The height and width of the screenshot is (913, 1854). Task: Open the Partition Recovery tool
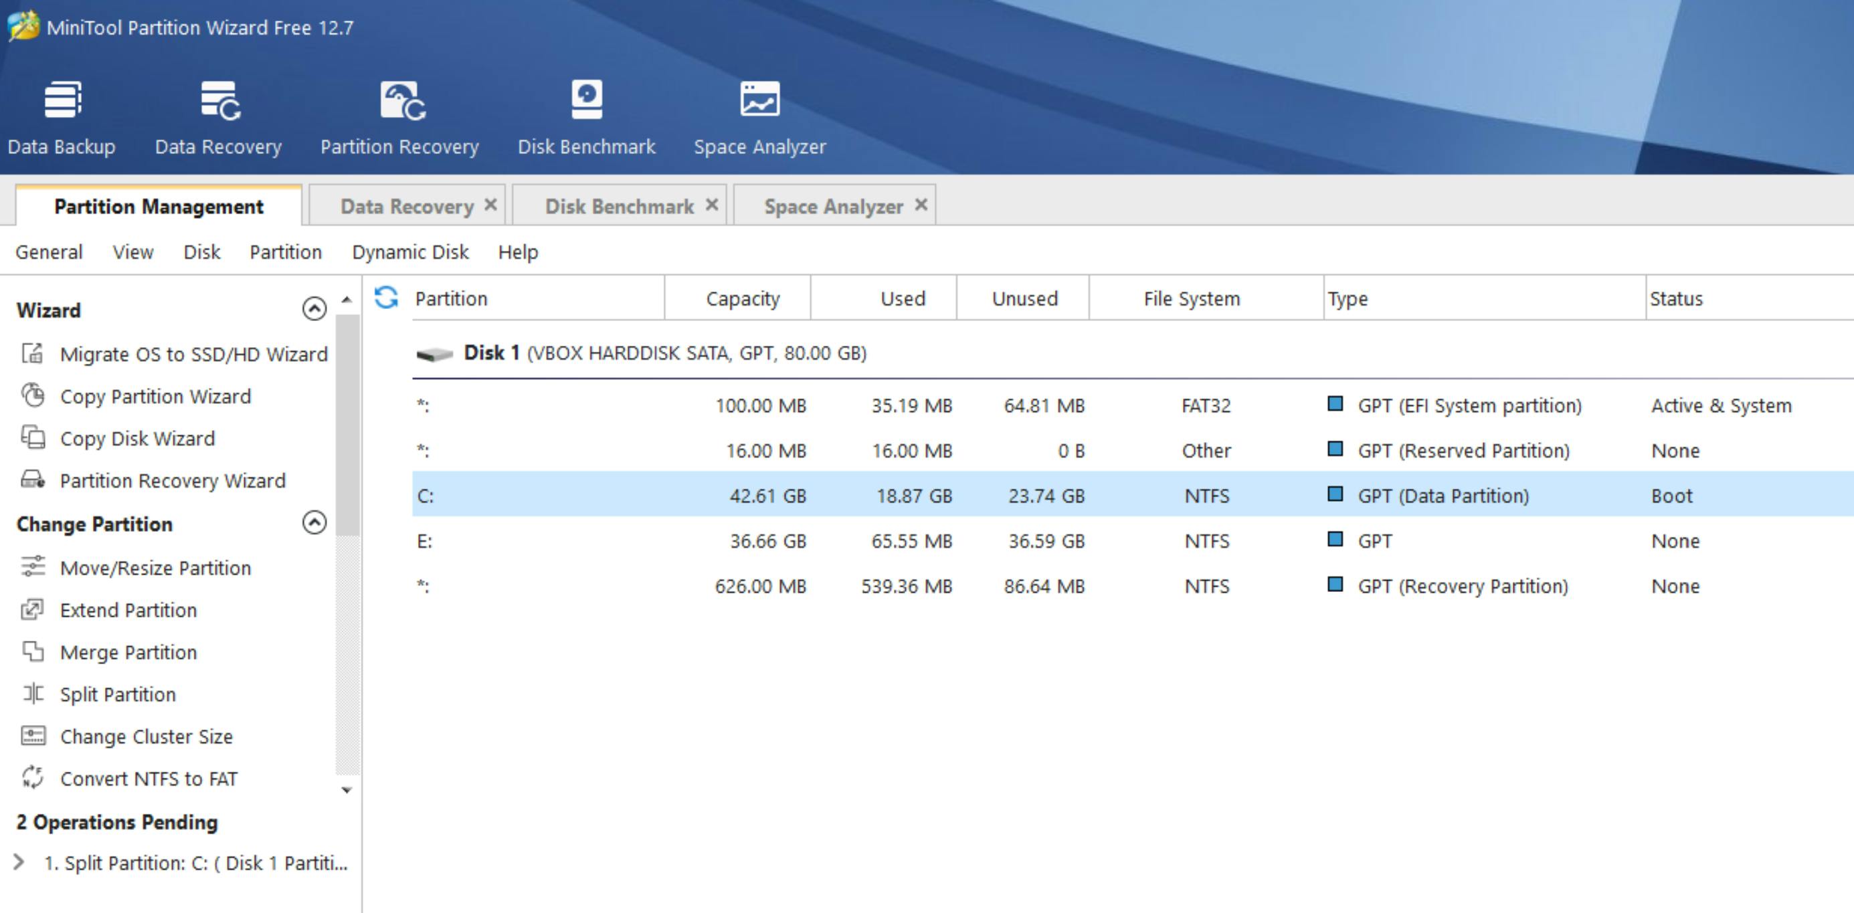coord(399,117)
